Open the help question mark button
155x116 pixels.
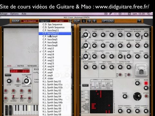pos(139,21)
